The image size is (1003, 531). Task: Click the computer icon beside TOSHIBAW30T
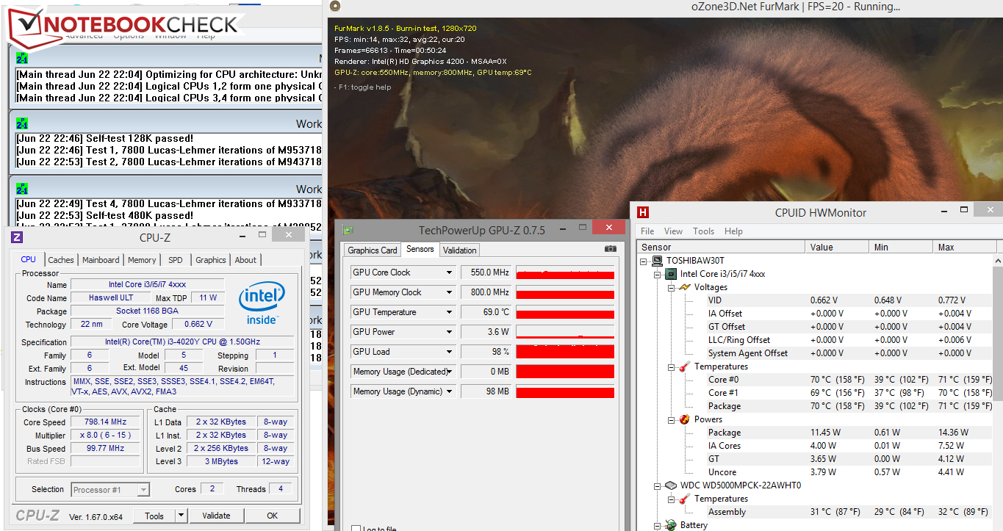658,261
